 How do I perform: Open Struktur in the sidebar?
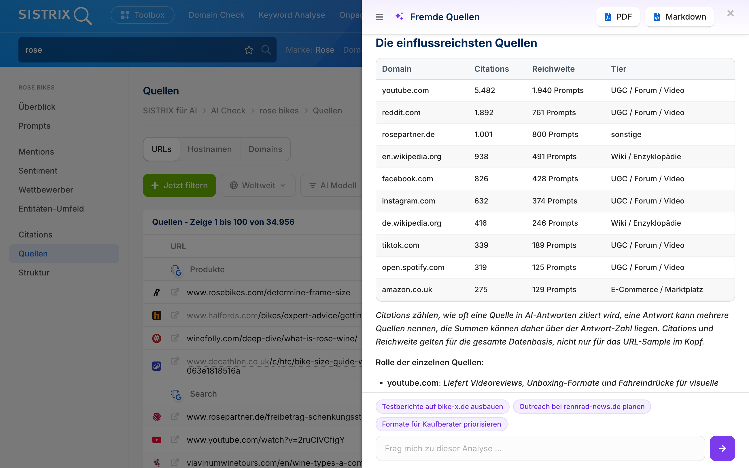coord(34,272)
